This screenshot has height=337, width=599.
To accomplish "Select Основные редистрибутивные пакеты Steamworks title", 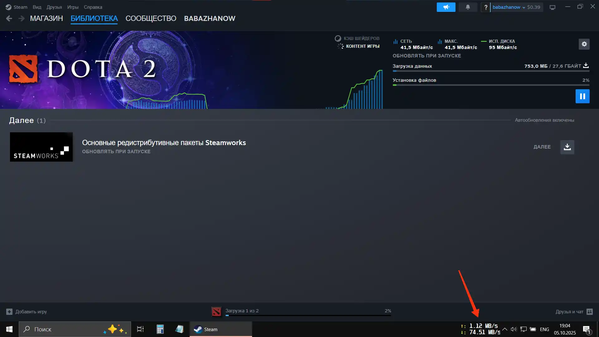I will 164,143.
